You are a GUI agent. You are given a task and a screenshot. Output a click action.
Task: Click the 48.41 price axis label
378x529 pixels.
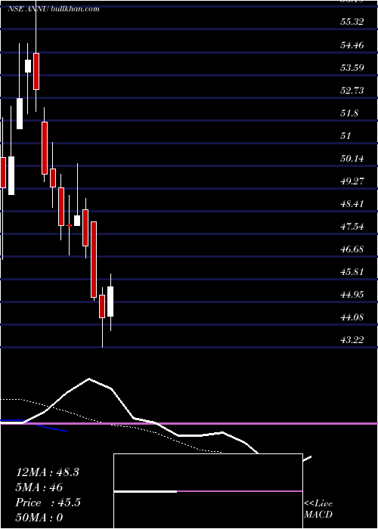click(352, 203)
